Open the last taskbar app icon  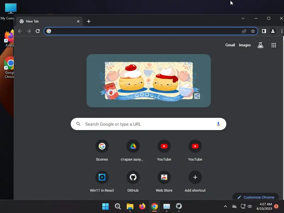(x=179, y=206)
